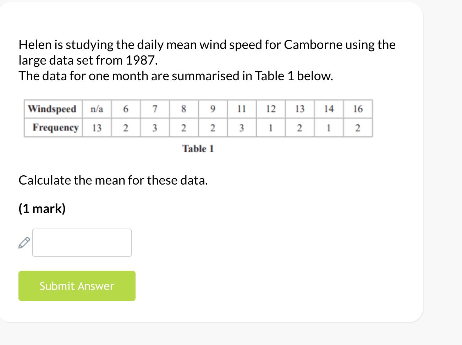Screen dimensions: 462x345
Task: Click the frequency value 1 under windspeed 12
Action: tap(271, 127)
